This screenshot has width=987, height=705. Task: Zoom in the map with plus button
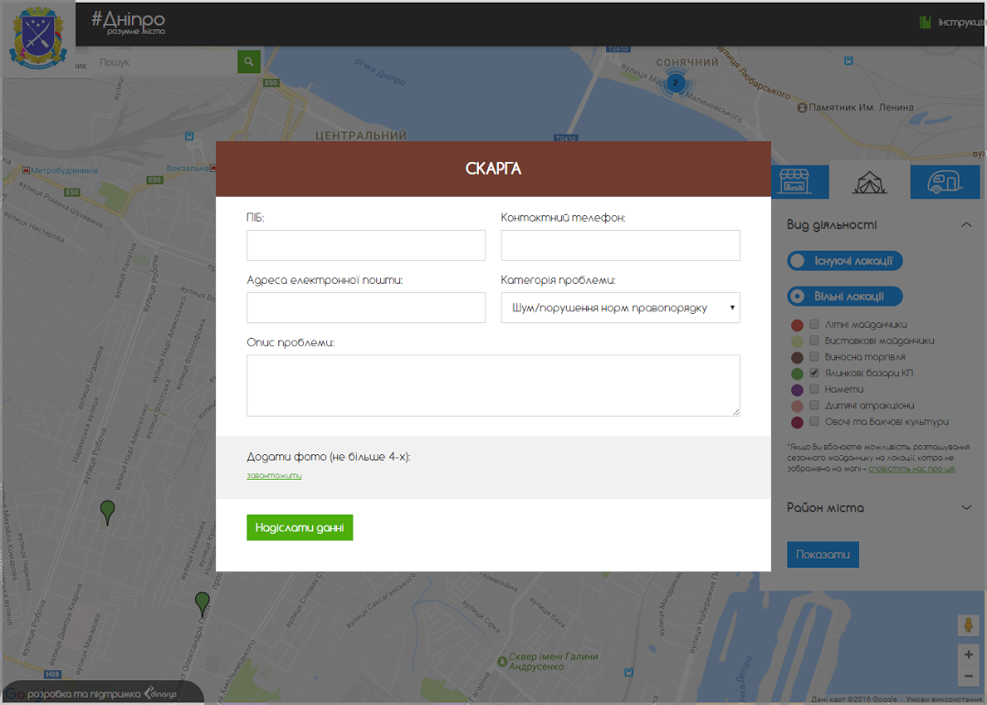pos(968,656)
